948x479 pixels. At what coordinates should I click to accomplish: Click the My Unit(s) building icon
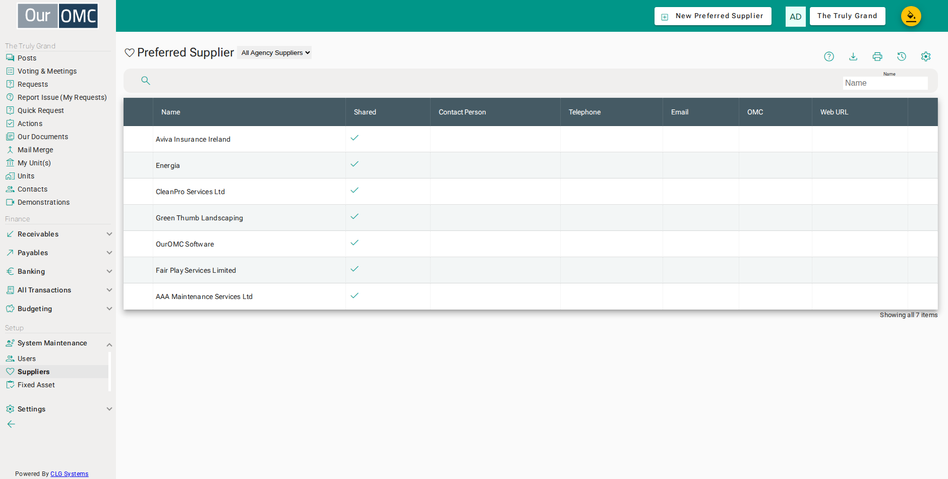point(10,163)
